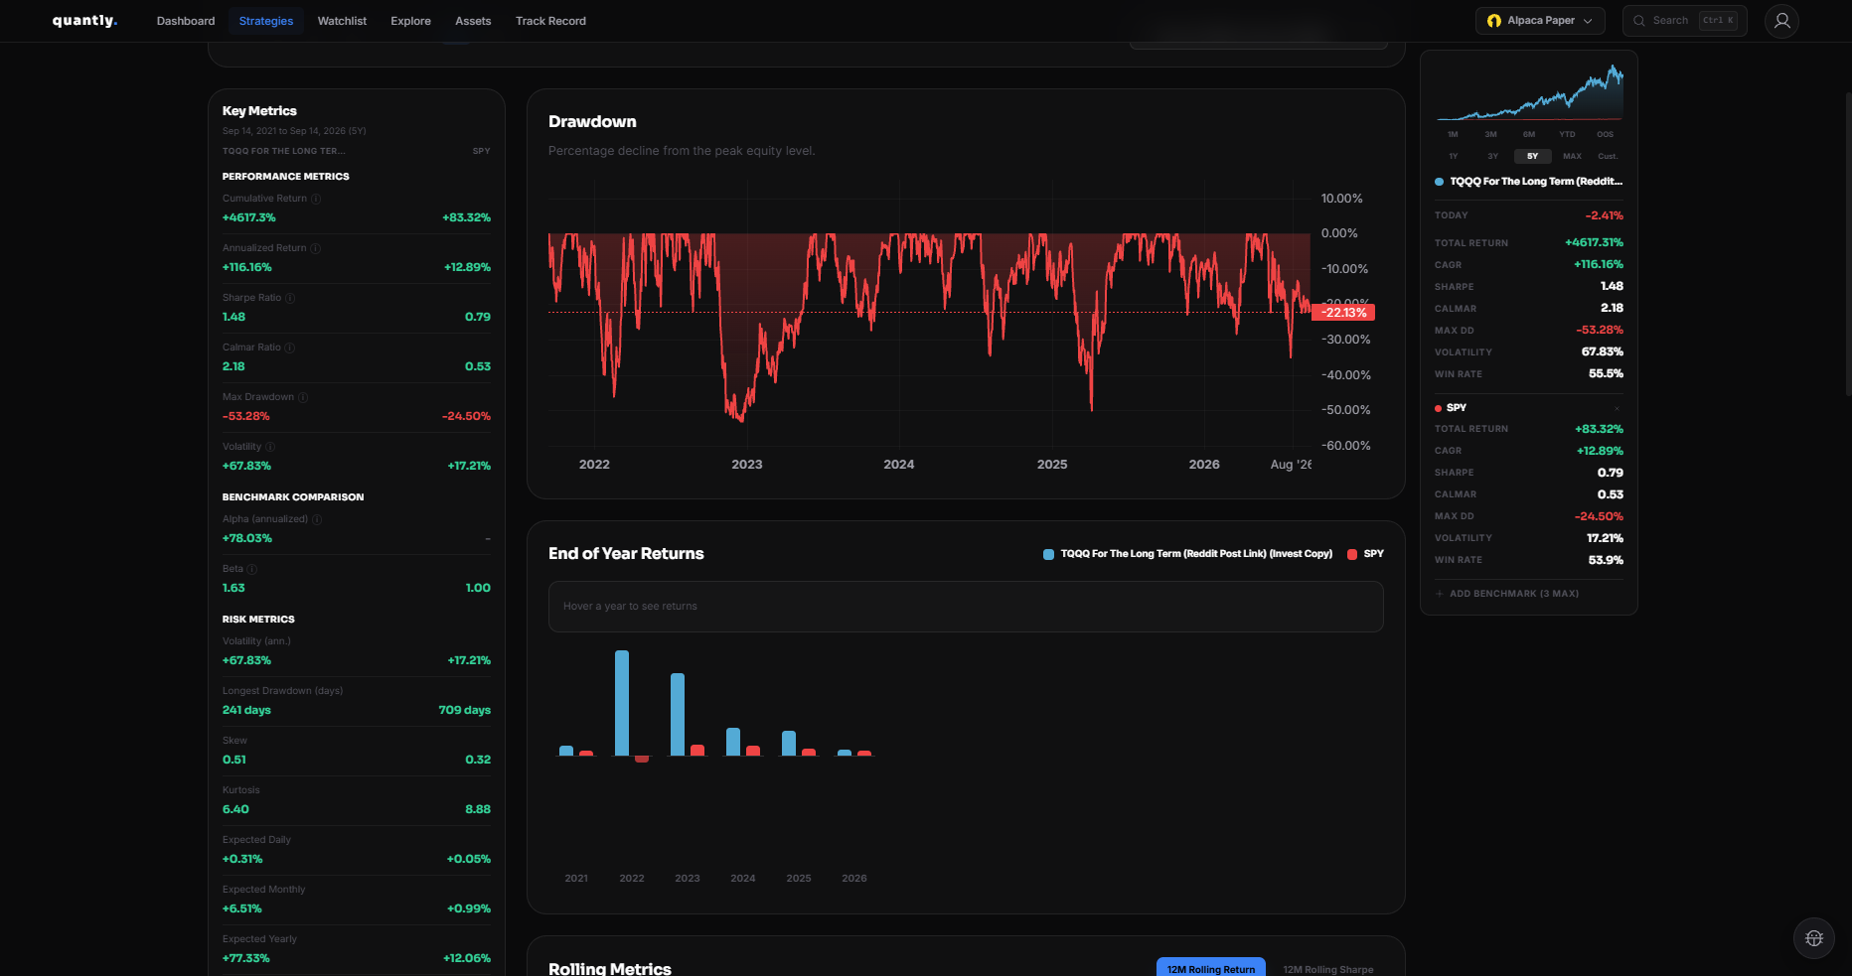Click the '55.5%' win rate value
Screen dimensions: 1852x976
(x=1606, y=374)
